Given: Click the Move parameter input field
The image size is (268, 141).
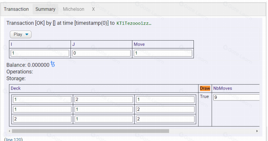Looking at the screenshot, I should coord(163,53).
